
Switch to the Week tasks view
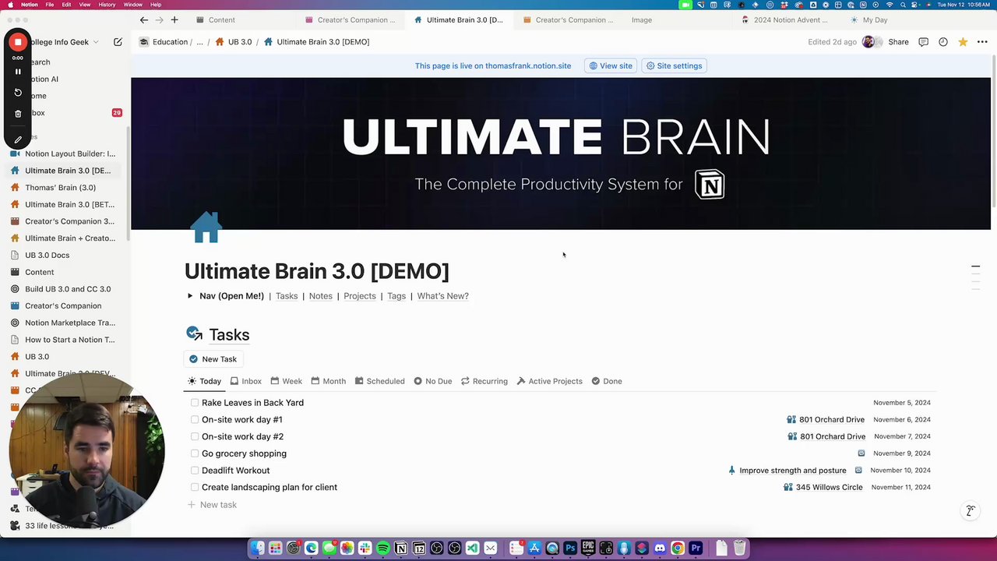(x=286, y=381)
